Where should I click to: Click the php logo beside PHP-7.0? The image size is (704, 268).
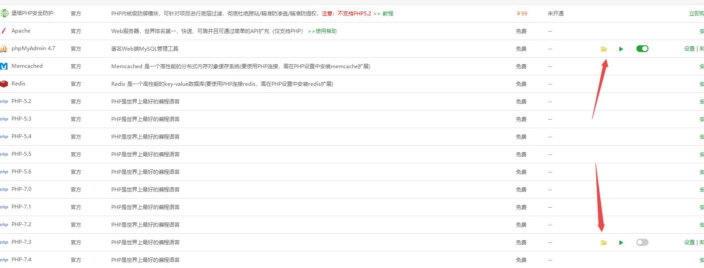pos(4,190)
